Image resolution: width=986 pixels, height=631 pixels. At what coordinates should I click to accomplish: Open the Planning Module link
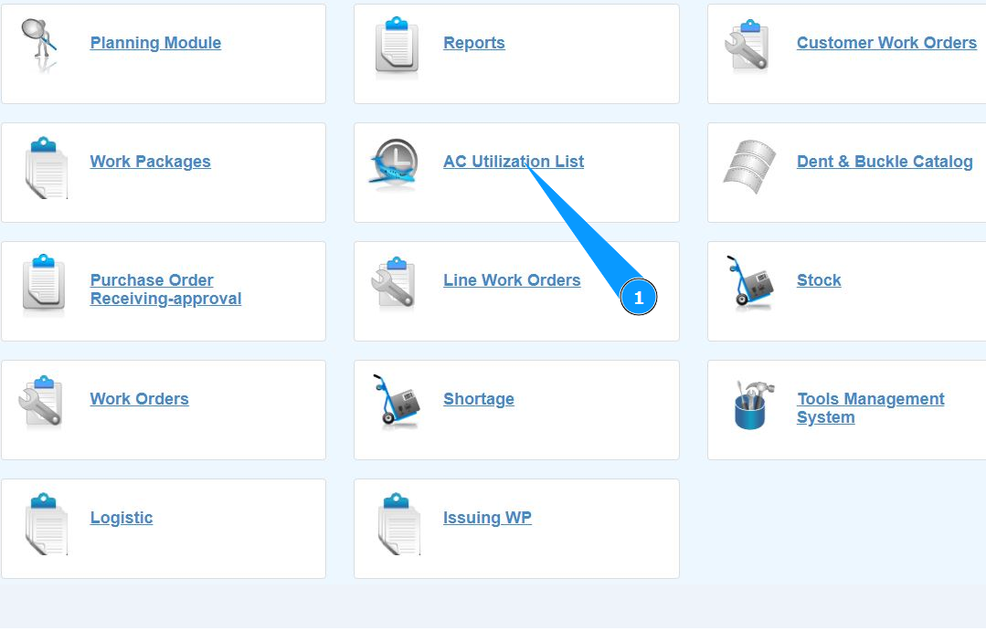(155, 43)
